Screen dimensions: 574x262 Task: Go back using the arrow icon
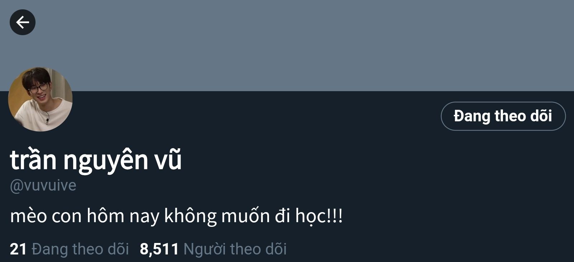[22, 22]
